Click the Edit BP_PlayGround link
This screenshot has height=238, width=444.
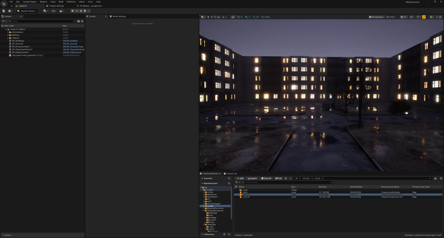[72, 52]
